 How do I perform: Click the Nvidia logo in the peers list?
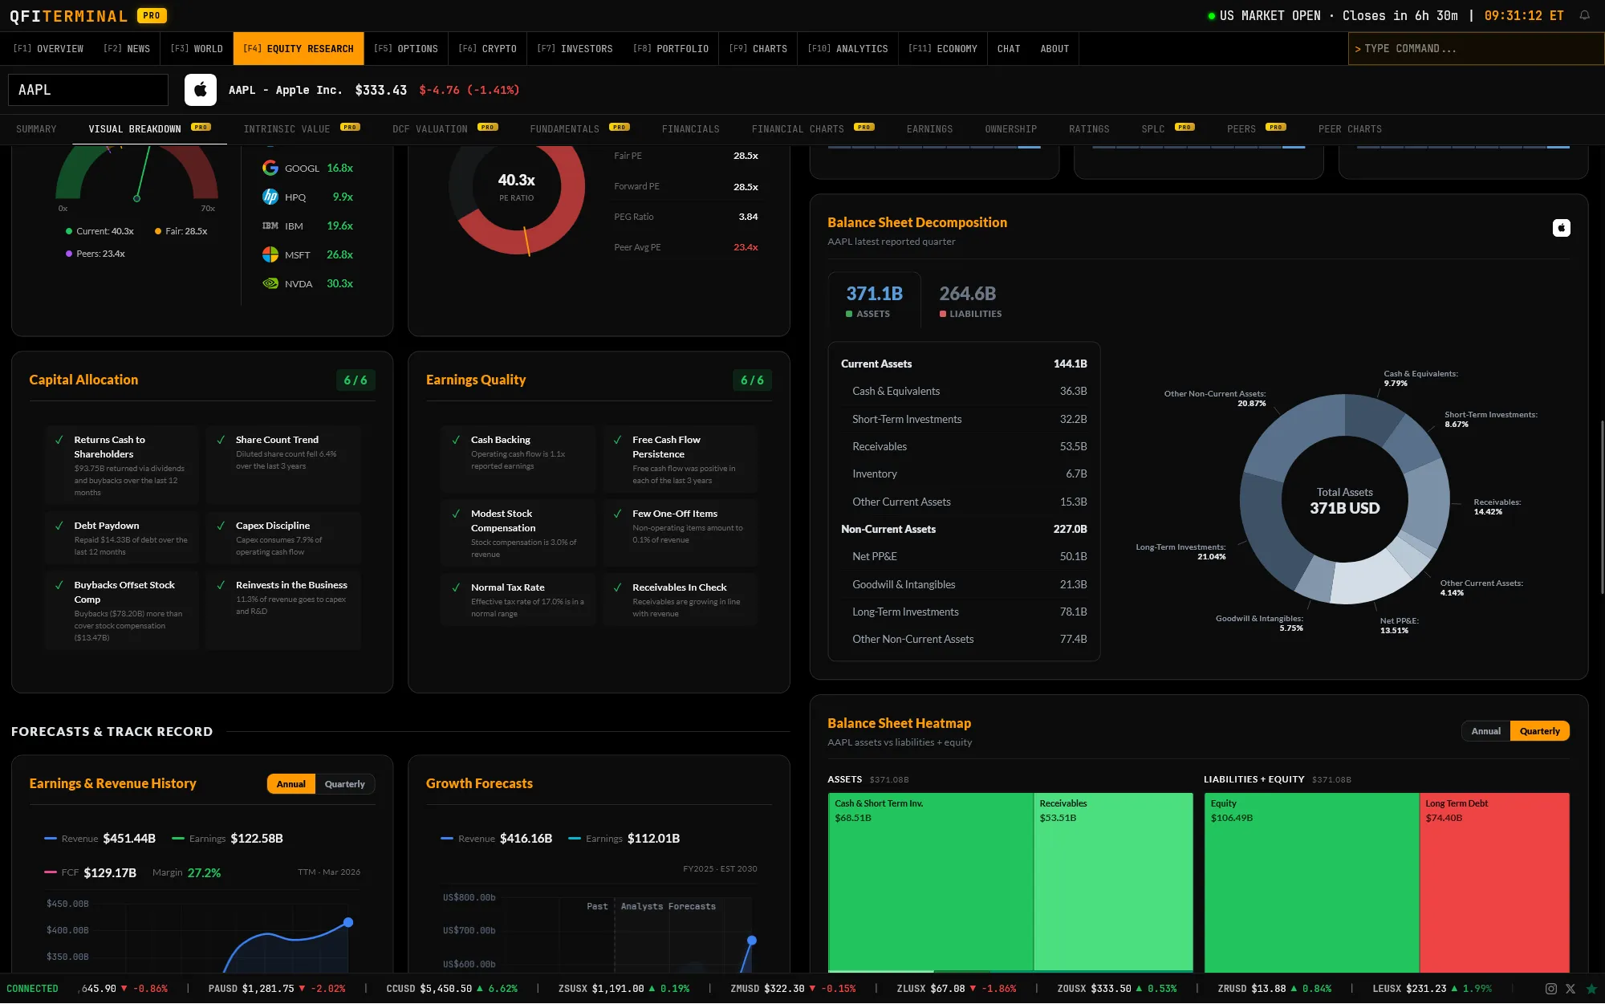click(270, 283)
